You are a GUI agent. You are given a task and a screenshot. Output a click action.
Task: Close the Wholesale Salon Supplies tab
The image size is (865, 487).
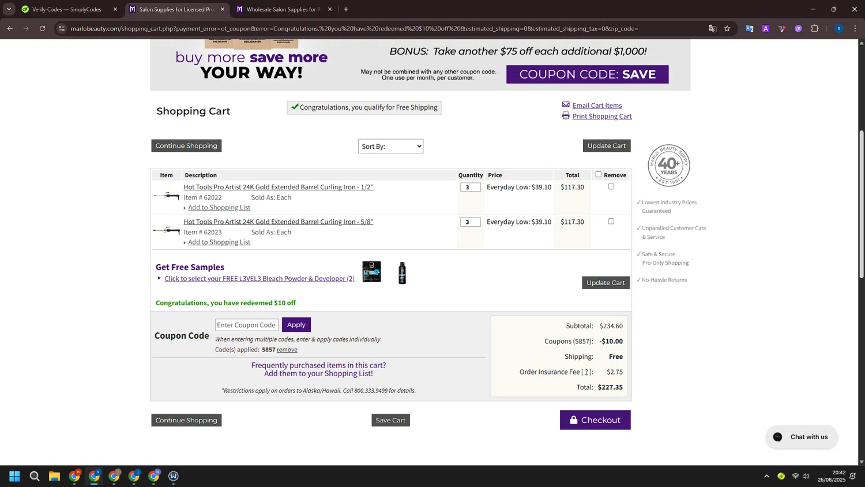[x=330, y=9]
